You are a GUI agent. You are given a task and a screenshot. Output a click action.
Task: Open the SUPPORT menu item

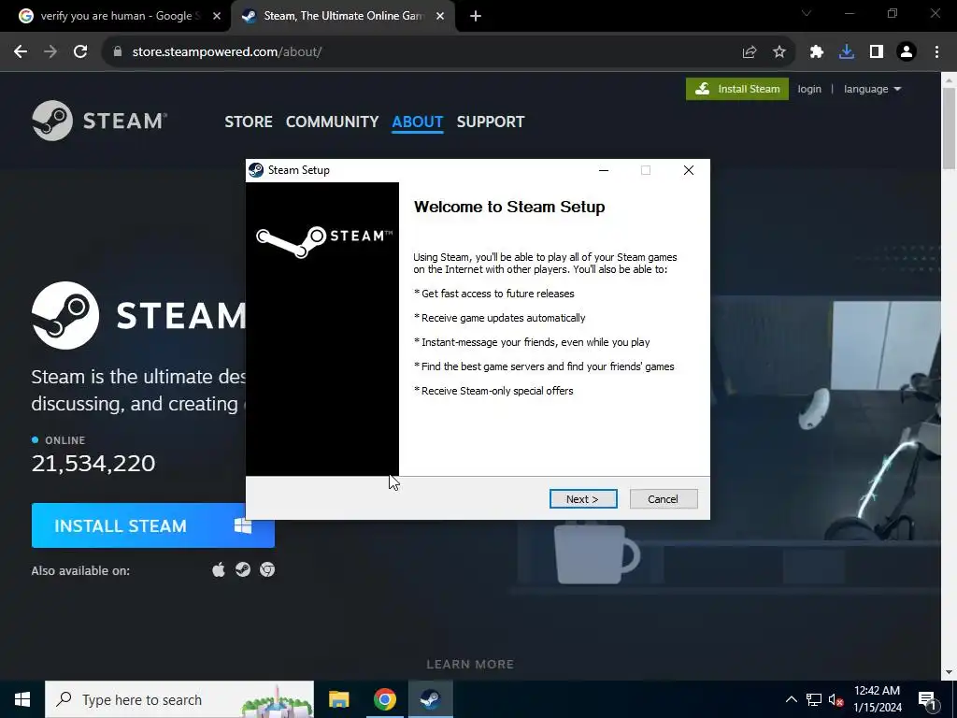[x=491, y=122]
